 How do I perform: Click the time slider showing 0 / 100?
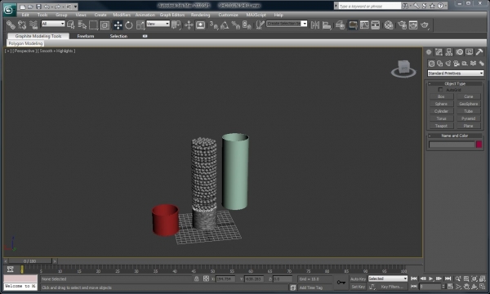click(x=30, y=261)
